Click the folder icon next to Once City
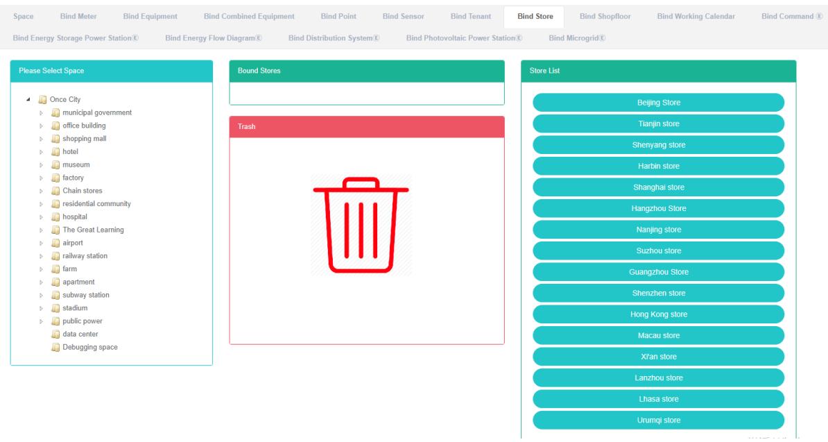The width and height of the screenshot is (828, 442). pyautogui.click(x=43, y=100)
